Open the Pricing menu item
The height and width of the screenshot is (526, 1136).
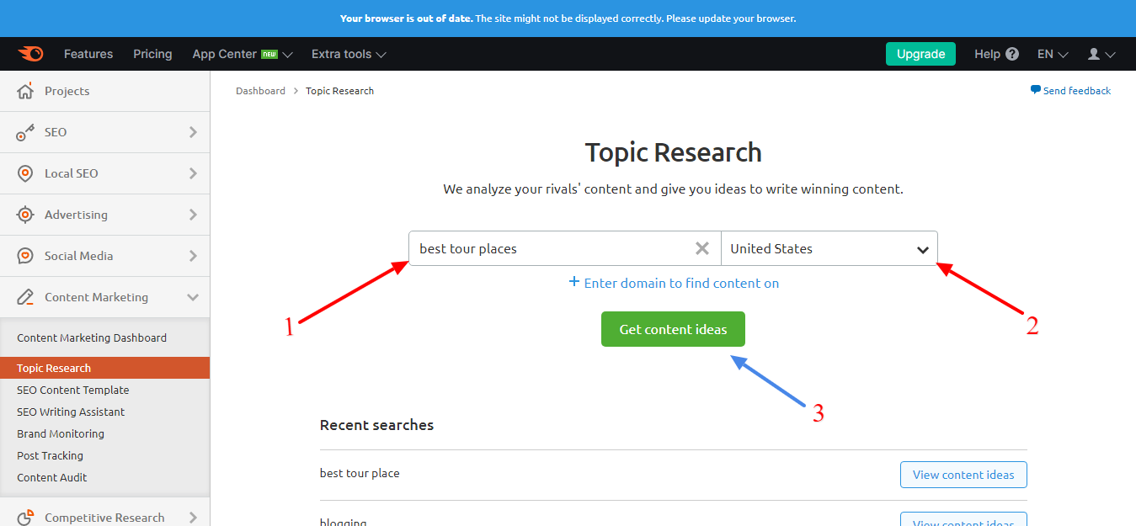pos(152,54)
